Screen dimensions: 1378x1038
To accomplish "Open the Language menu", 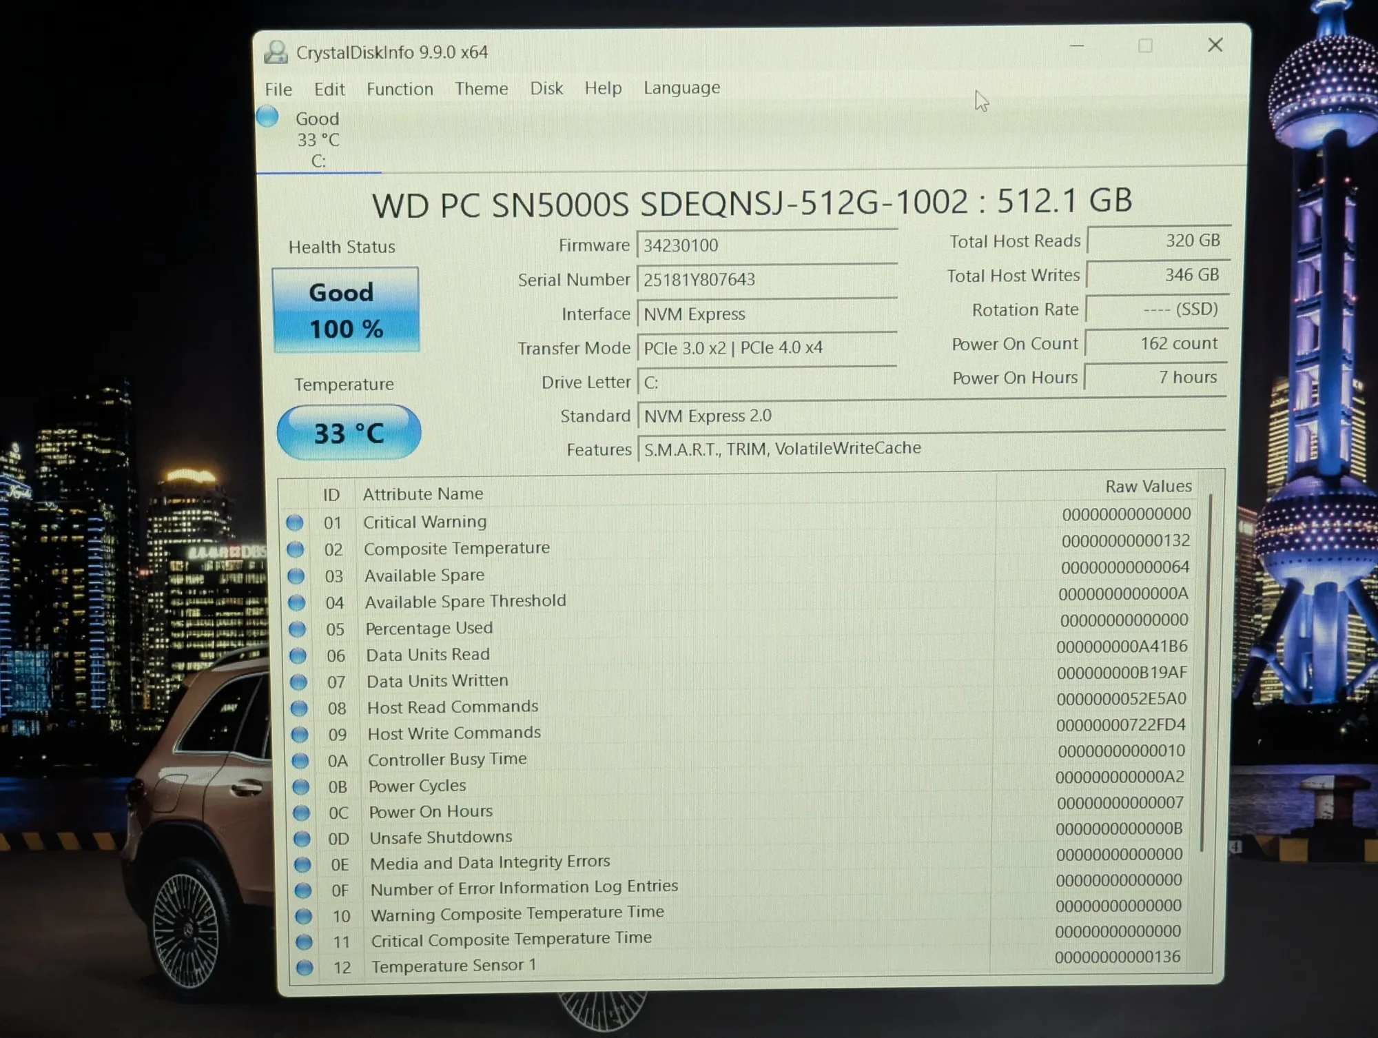I will coord(681,88).
